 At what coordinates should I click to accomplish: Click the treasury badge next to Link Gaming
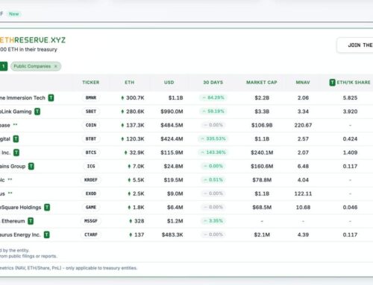click(37, 112)
